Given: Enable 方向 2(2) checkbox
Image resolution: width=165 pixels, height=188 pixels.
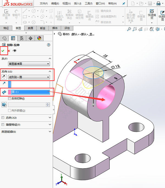Looking at the screenshot, I should coord(3,118).
